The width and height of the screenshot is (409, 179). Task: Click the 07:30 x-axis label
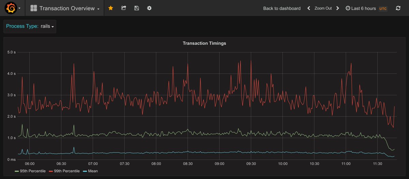point(125,164)
